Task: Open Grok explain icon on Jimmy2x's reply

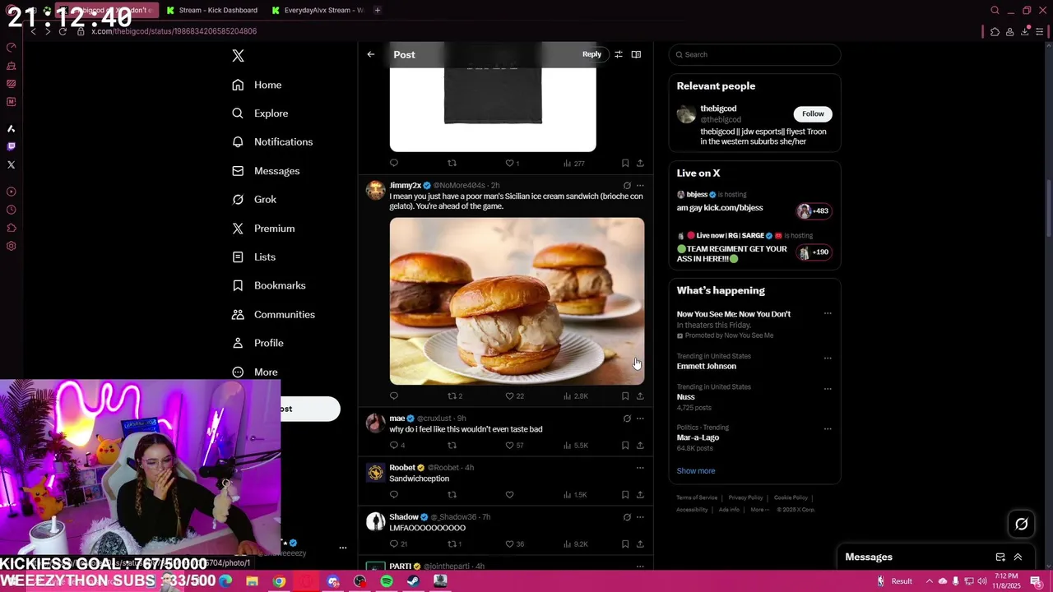Action: click(627, 186)
